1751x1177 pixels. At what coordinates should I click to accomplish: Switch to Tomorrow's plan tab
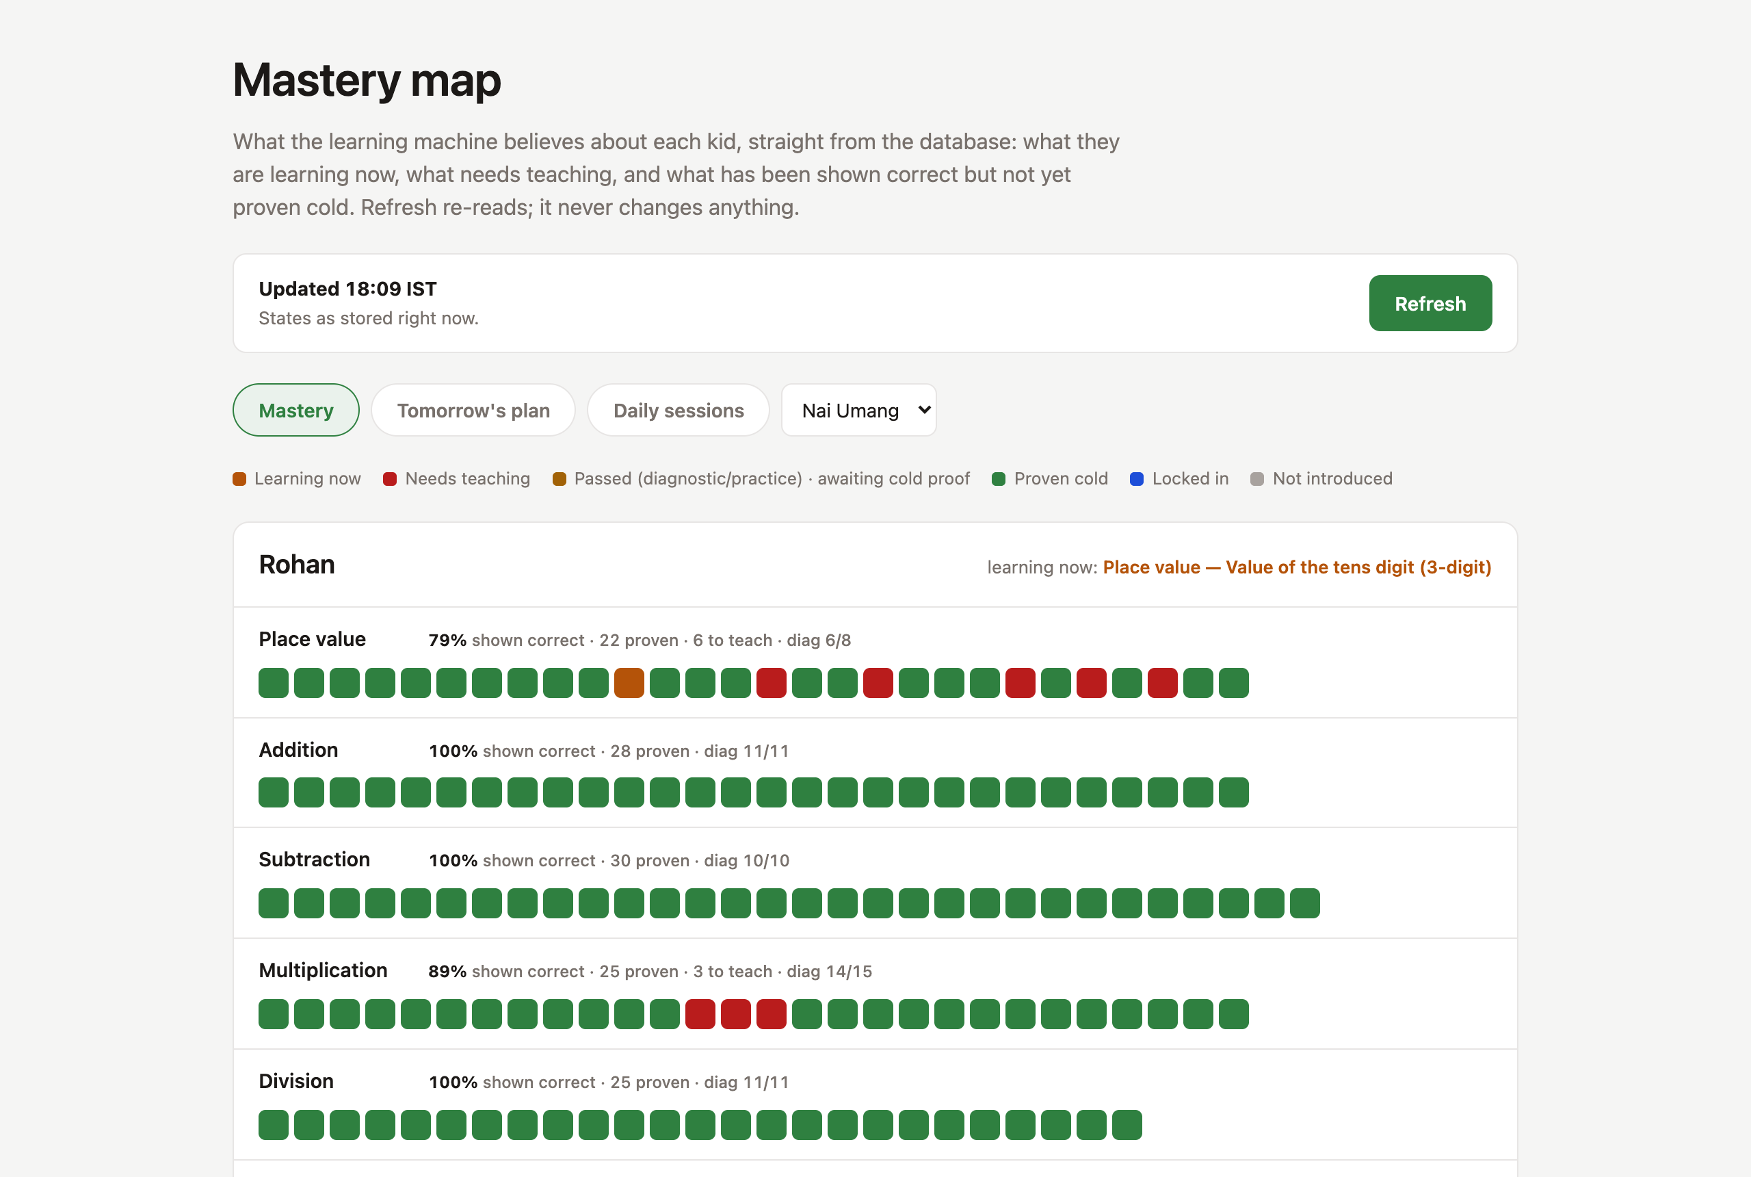click(473, 411)
